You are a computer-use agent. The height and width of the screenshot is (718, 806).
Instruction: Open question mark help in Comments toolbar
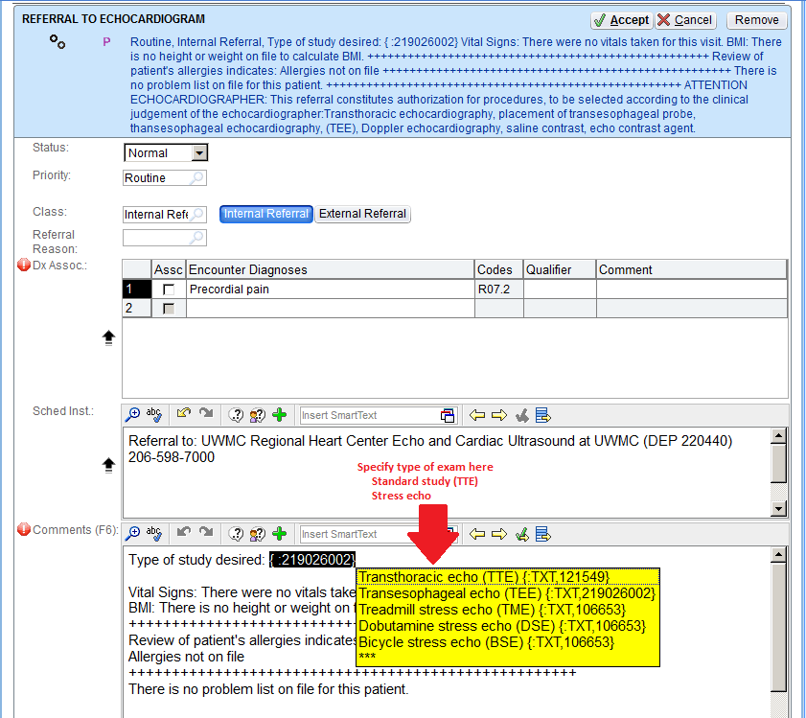pos(236,534)
